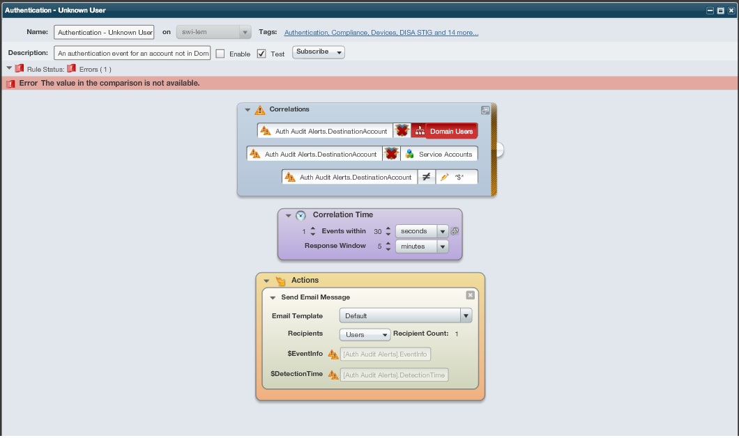Open the Recipients Users dropdown
The image size is (739, 438).
pos(365,334)
